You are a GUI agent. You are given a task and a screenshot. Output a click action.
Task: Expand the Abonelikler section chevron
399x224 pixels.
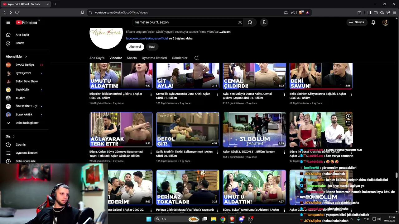click(26, 57)
